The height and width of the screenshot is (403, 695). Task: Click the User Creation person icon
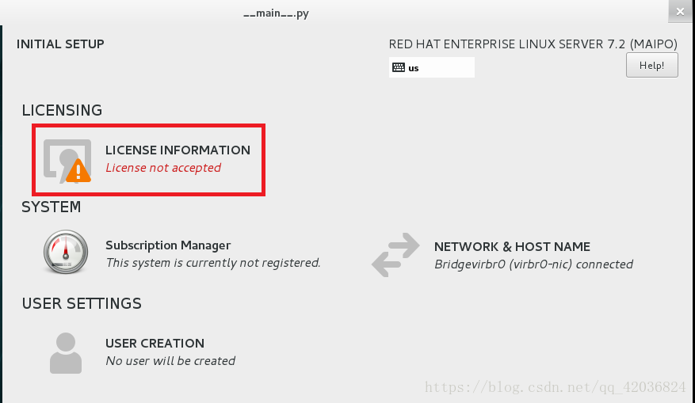coord(66,353)
